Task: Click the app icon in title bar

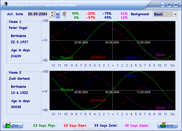Action: pos(5,4)
